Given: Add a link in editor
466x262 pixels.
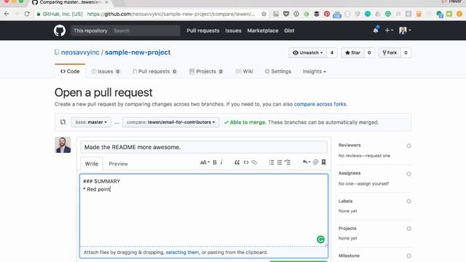Looking at the screenshot, I should (254, 162).
